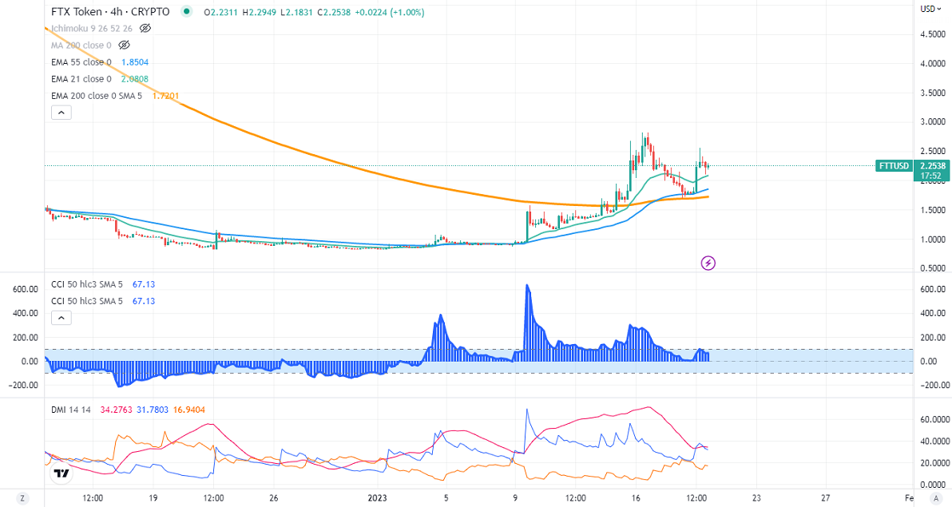Screen dimensions: 952x507
Task: Collapse the main chart indicator legend
Action: click(x=61, y=113)
